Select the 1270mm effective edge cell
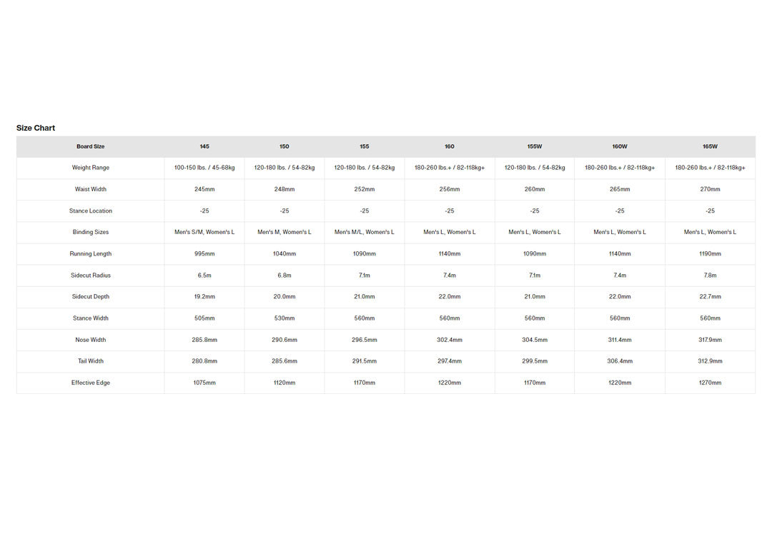This screenshot has height=551, width=772. pyautogui.click(x=710, y=383)
